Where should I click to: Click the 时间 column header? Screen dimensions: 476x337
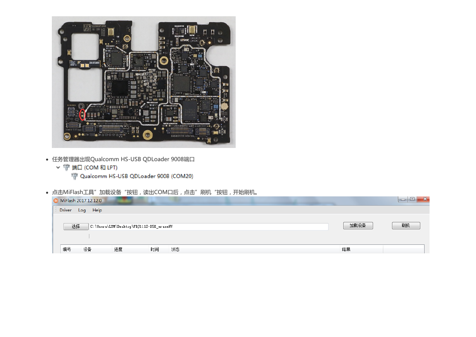159,249
